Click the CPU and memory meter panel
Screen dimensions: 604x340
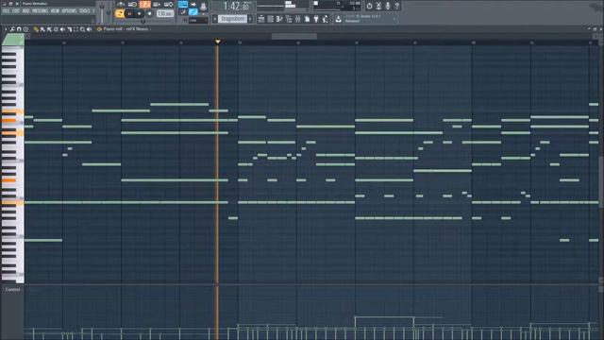click(336, 6)
